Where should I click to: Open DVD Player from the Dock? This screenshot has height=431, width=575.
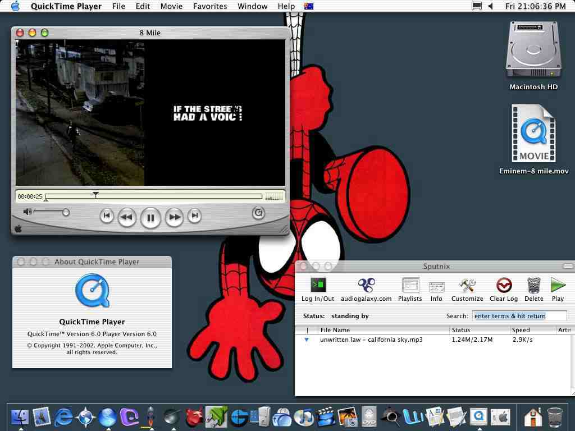click(x=369, y=417)
